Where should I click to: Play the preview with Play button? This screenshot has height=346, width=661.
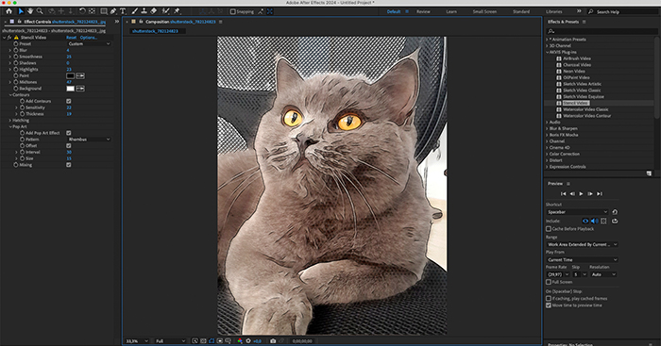581,193
